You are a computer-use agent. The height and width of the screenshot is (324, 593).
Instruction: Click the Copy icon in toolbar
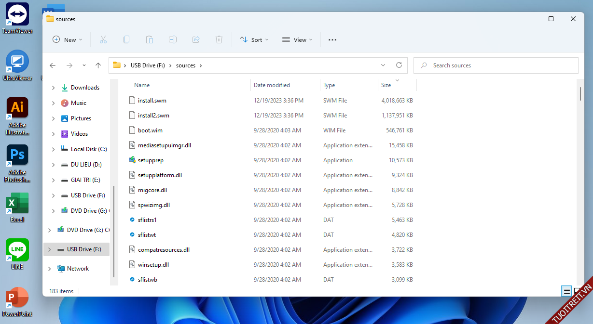point(126,40)
